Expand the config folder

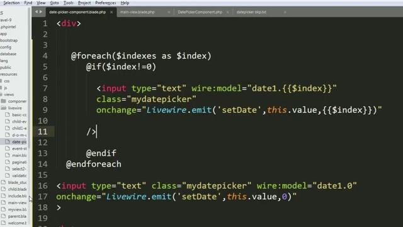coord(6,47)
